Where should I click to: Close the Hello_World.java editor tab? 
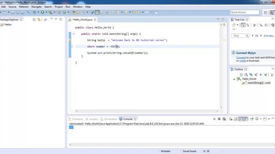click(95, 20)
